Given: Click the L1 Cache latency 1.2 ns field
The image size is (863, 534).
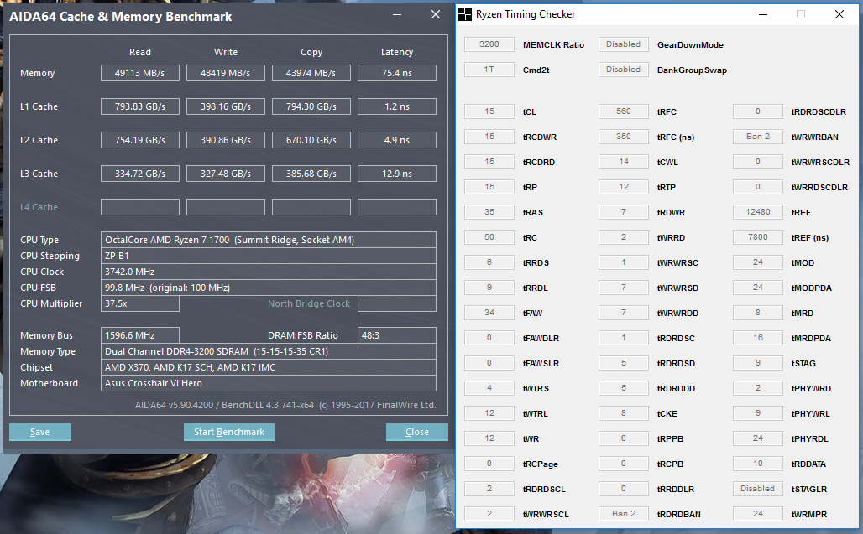Looking at the screenshot, I should coord(397,106).
